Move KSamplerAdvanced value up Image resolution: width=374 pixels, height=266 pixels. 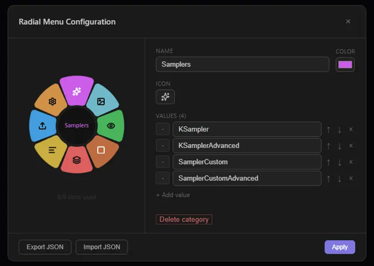[x=329, y=146]
